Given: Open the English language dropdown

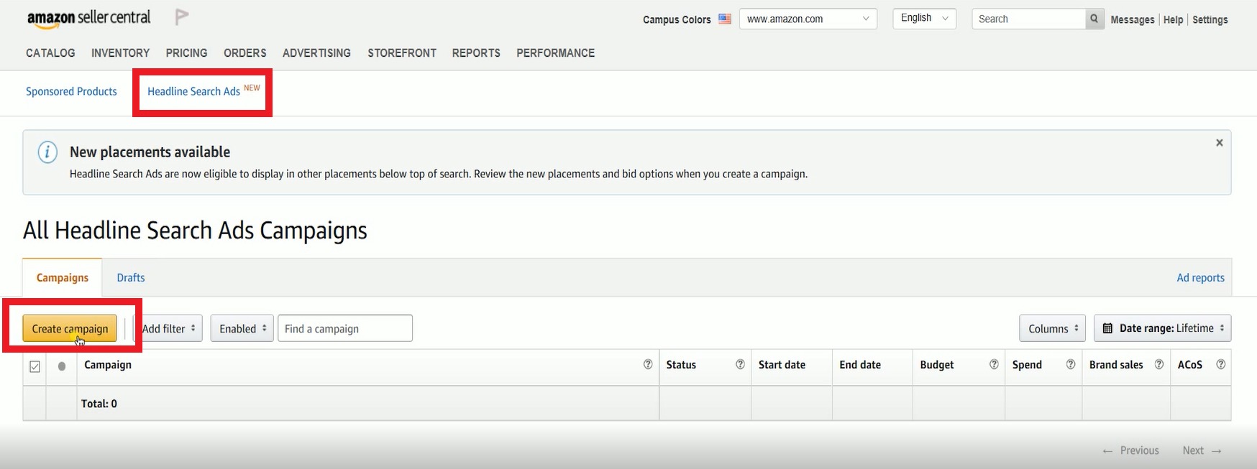Looking at the screenshot, I should [x=924, y=18].
